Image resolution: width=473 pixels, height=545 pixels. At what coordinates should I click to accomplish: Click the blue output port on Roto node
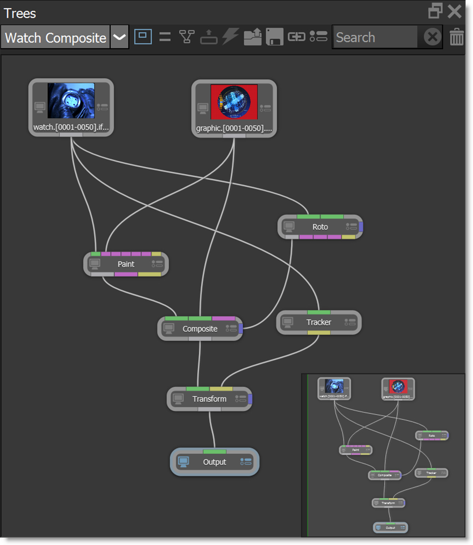pyautogui.click(x=361, y=227)
